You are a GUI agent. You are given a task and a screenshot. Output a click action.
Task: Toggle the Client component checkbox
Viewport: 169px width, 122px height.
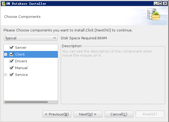(11, 54)
